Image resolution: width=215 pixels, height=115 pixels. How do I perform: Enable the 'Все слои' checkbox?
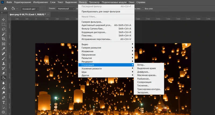[x=143, y=9]
